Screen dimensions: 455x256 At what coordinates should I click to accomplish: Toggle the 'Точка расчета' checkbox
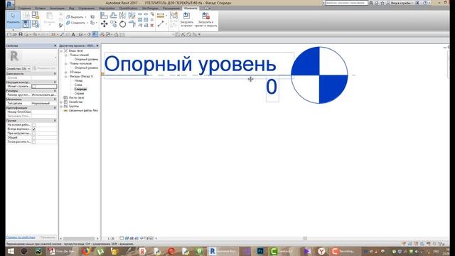tap(33, 142)
